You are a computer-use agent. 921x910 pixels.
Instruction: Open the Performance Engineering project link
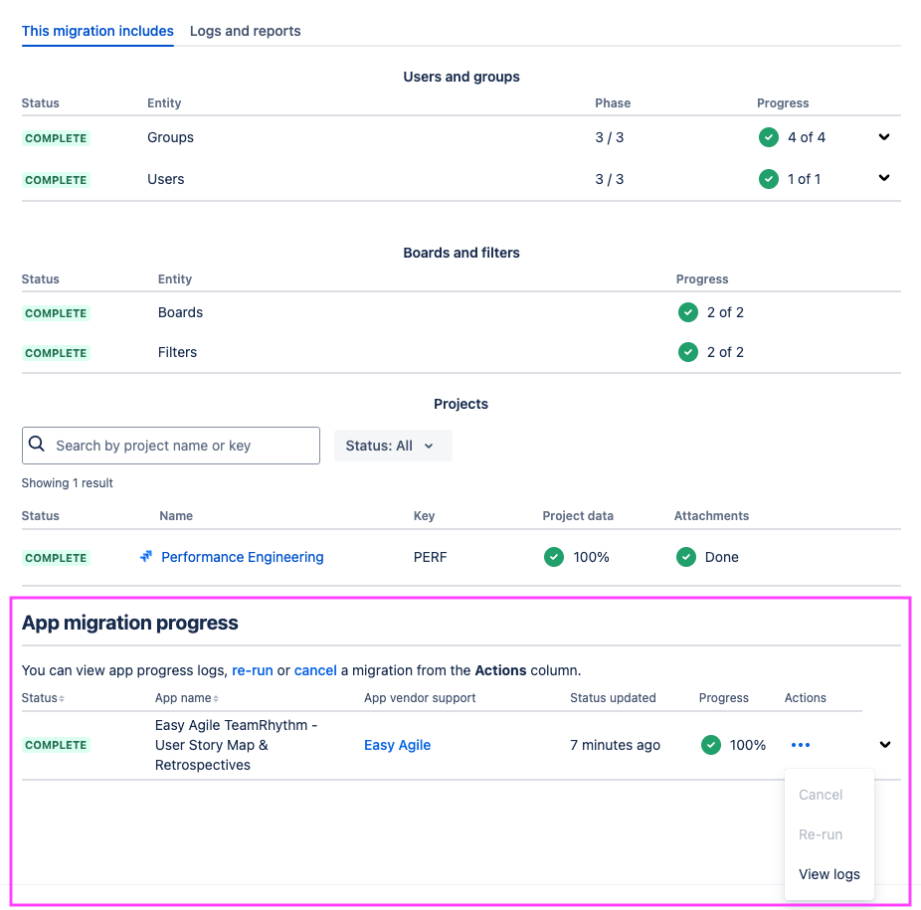click(x=242, y=557)
